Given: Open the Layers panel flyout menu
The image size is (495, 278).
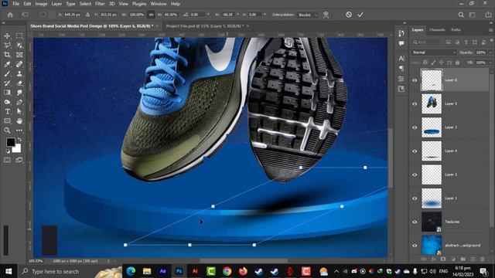Looking at the screenshot, I should coord(490,30).
